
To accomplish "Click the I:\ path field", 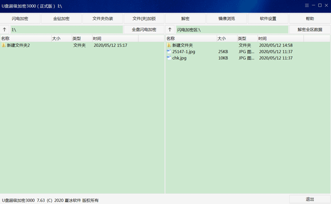I will click(67, 30).
